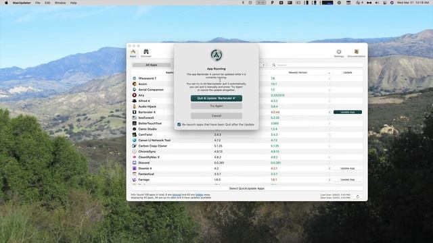Click the 1Password 7 app icon
The height and width of the screenshot is (243, 433).
(135, 78)
